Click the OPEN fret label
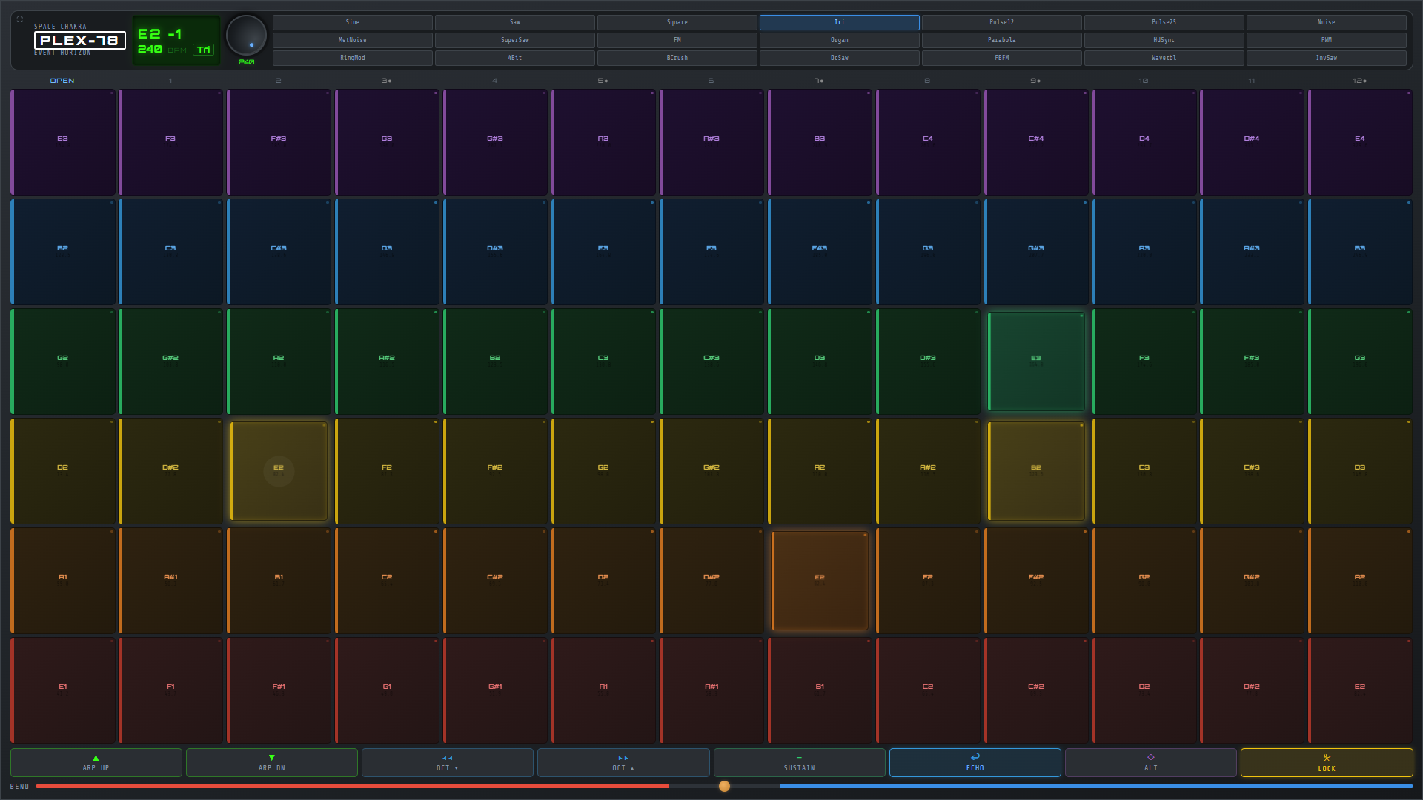Viewport: 1423px width, 800px height. (x=62, y=80)
